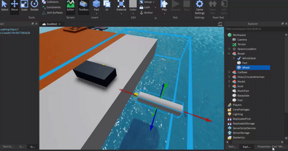Click the Stop test button
This screenshot has width=288, height=151.
pos(186,6)
